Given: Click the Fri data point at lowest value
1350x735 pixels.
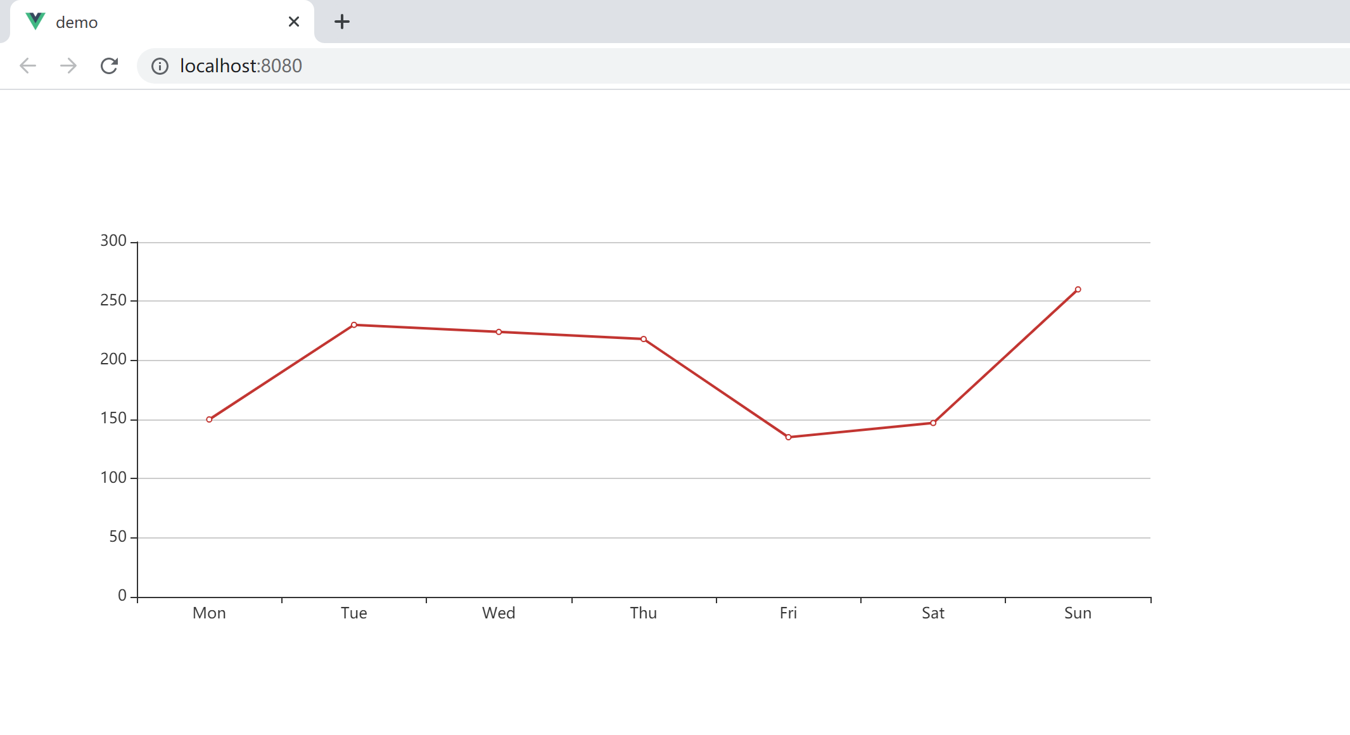Looking at the screenshot, I should 788,437.
